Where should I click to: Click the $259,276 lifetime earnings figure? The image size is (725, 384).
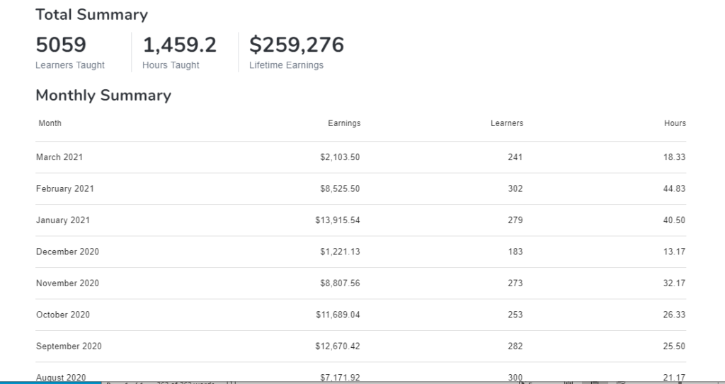point(297,45)
